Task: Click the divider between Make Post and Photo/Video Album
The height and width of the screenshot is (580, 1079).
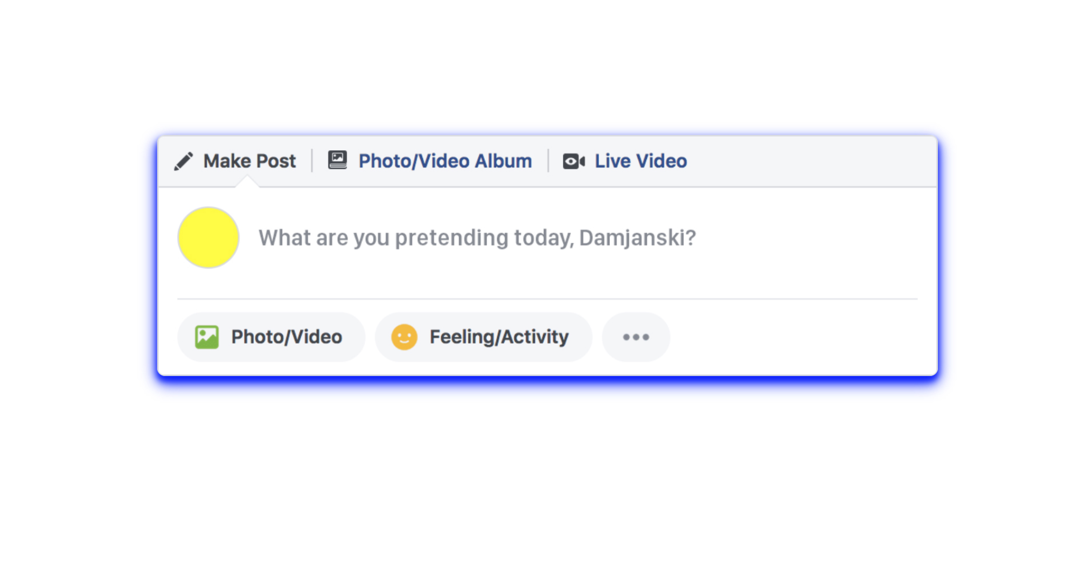Action: pos(312,161)
